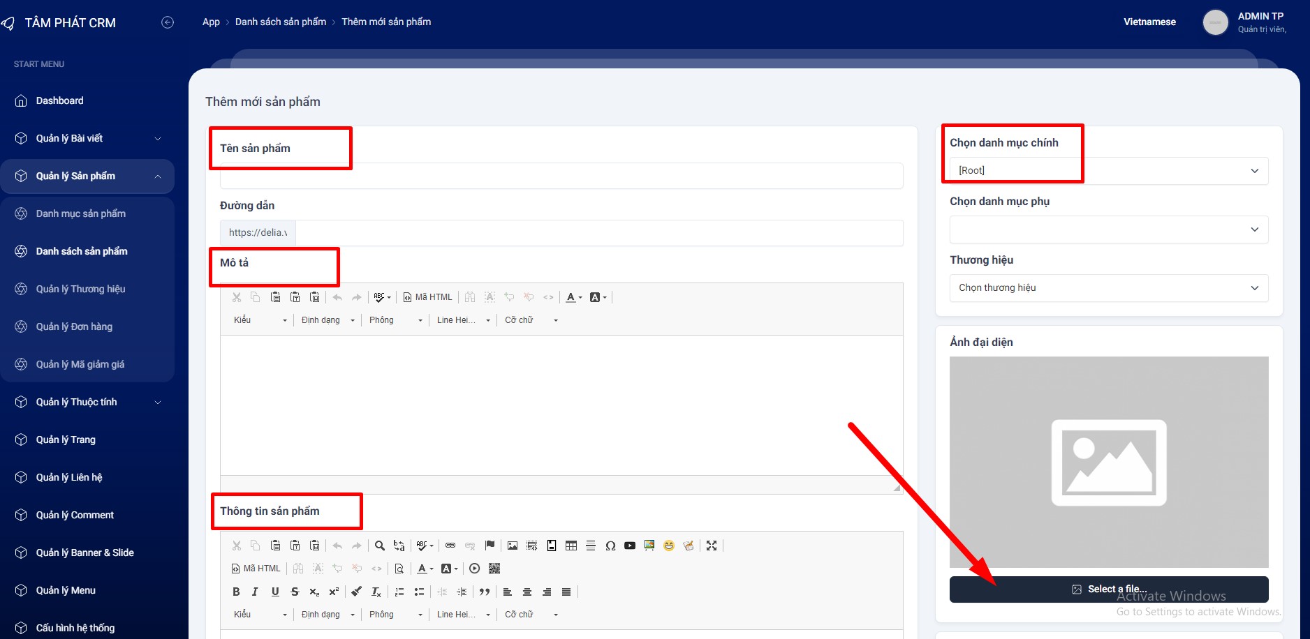Click the Select a file button
Viewport: 1310px width, 639px height.
pos(1108,589)
